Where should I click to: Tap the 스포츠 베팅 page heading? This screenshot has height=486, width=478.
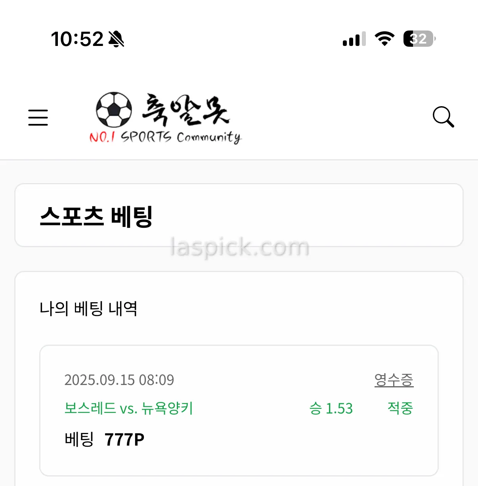(96, 217)
